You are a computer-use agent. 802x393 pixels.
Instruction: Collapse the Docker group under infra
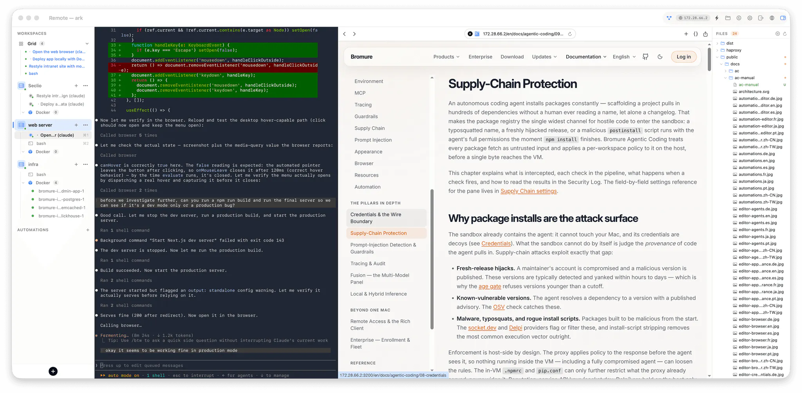point(23,183)
